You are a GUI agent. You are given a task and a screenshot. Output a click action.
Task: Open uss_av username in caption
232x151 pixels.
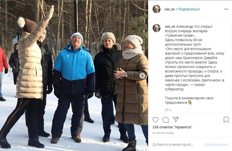click(170, 27)
